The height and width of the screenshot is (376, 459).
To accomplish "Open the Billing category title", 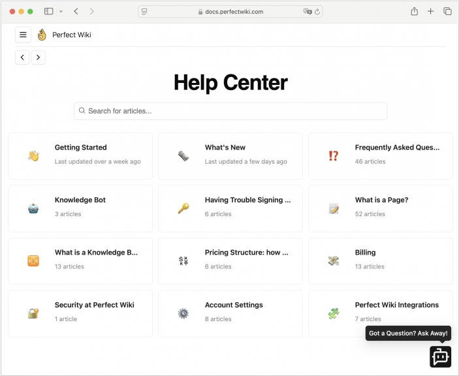I will (365, 253).
